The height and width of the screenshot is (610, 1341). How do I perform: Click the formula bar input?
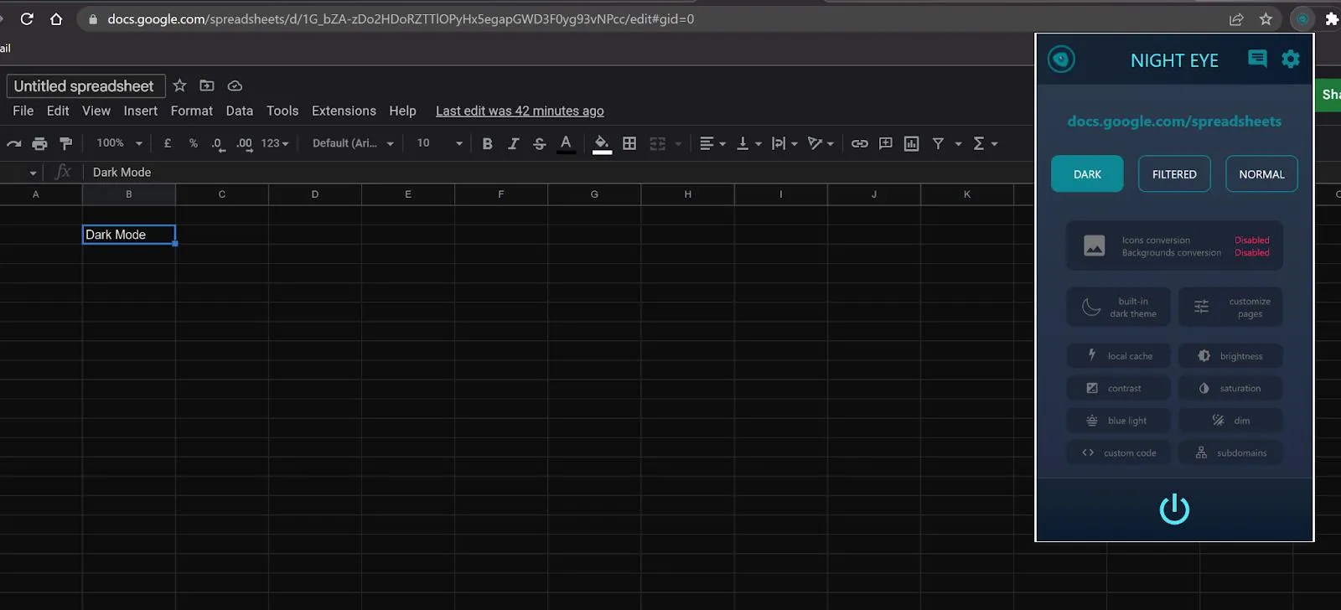[x=557, y=172]
